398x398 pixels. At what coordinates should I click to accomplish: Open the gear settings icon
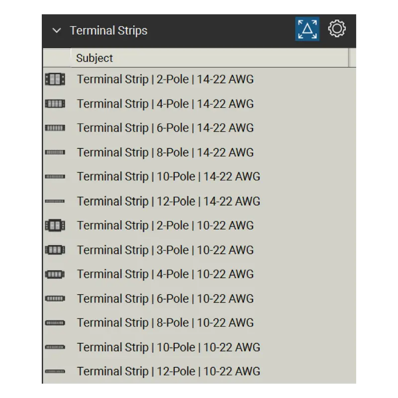tap(337, 29)
